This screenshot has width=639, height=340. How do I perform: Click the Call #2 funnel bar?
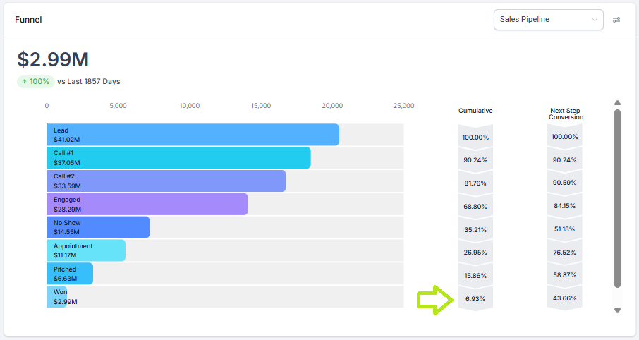pos(166,181)
